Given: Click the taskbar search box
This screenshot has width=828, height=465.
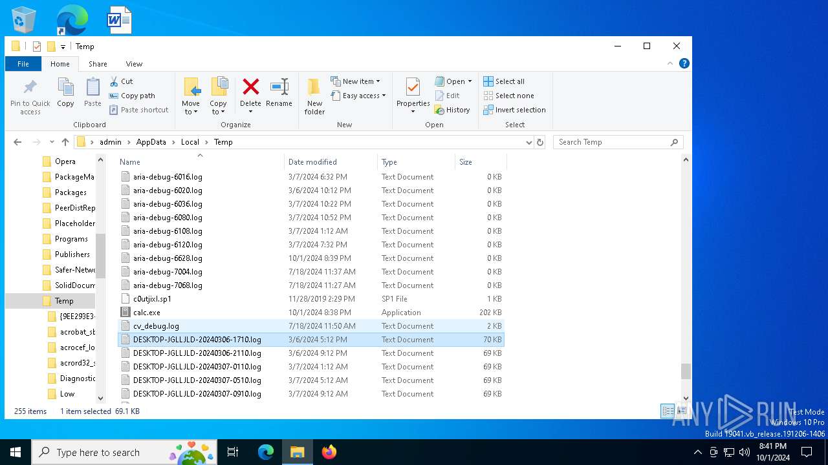Looking at the screenshot, I should [123, 452].
